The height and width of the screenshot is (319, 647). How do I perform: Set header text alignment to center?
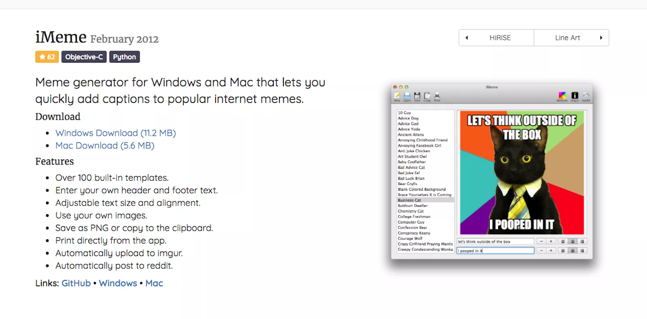pos(572,242)
